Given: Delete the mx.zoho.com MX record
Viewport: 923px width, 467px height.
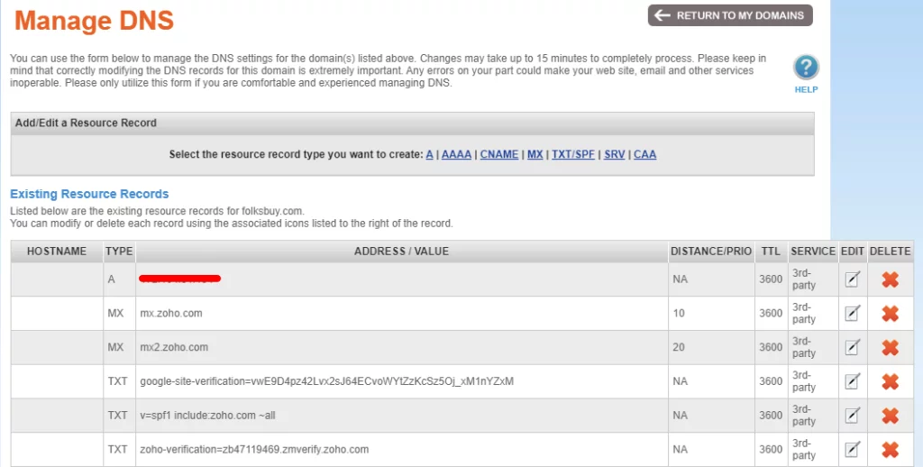Looking at the screenshot, I should click(890, 314).
